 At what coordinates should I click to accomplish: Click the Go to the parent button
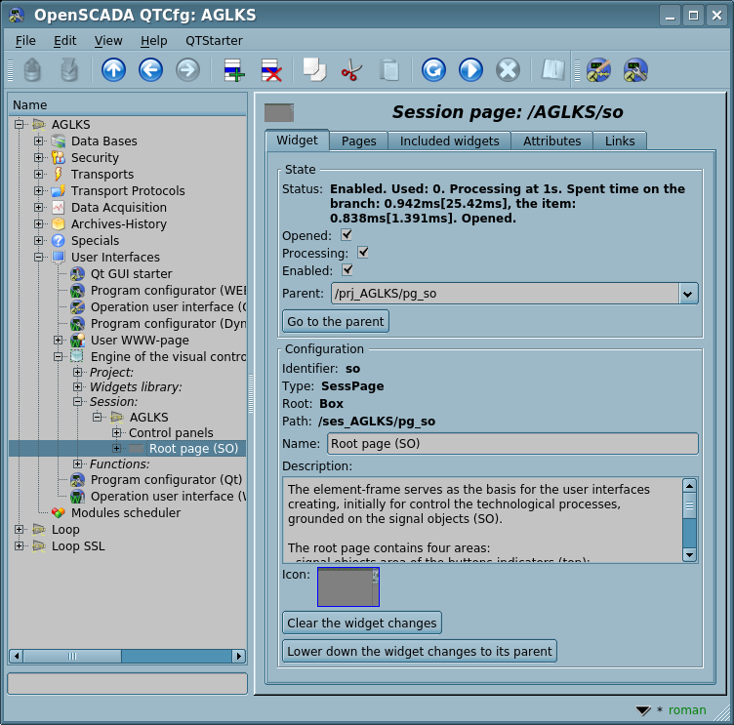point(336,322)
